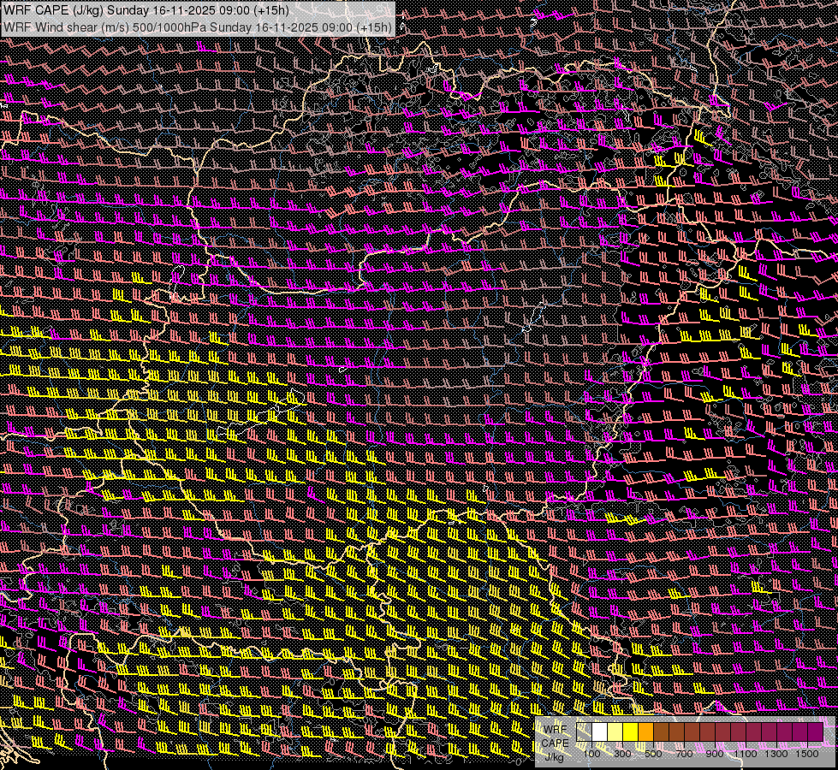This screenshot has height=770, width=838.
Task: Click the "WRF CAPE (J/kg)" title text
Action: coord(51,11)
